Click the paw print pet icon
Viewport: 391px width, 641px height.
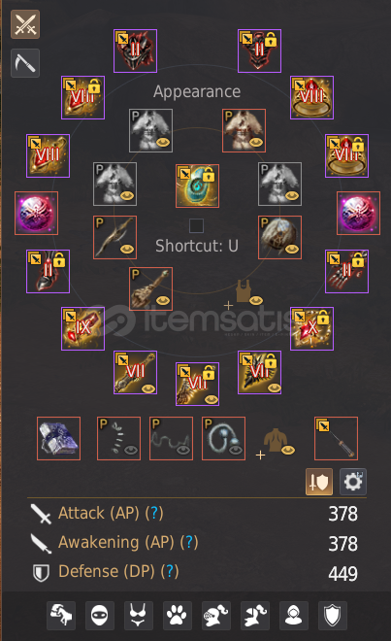click(178, 615)
